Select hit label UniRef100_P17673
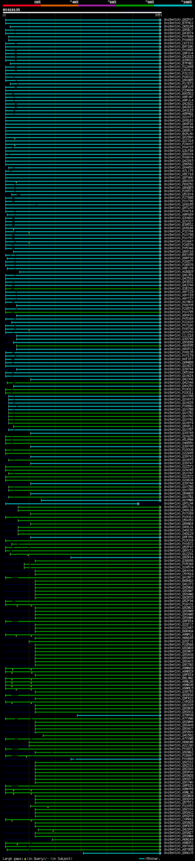 click(179, 84)
